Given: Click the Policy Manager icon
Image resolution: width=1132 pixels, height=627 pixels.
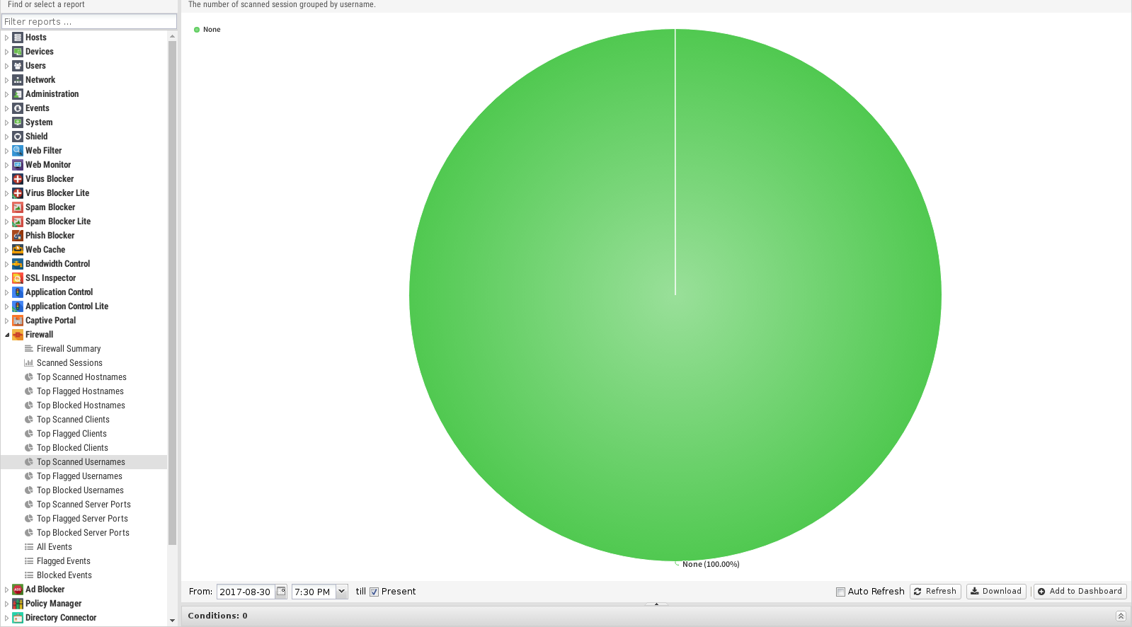Looking at the screenshot, I should coord(18,604).
